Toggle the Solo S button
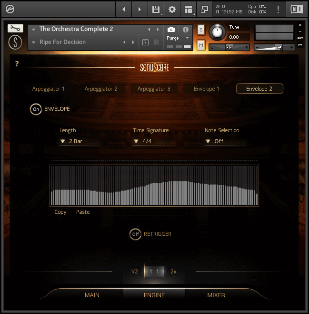This screenshot has width=309, height=314. (201, 30)
